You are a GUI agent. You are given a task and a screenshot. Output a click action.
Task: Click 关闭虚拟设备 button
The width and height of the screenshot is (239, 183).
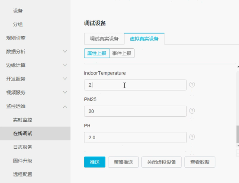(x=161, y=162)
